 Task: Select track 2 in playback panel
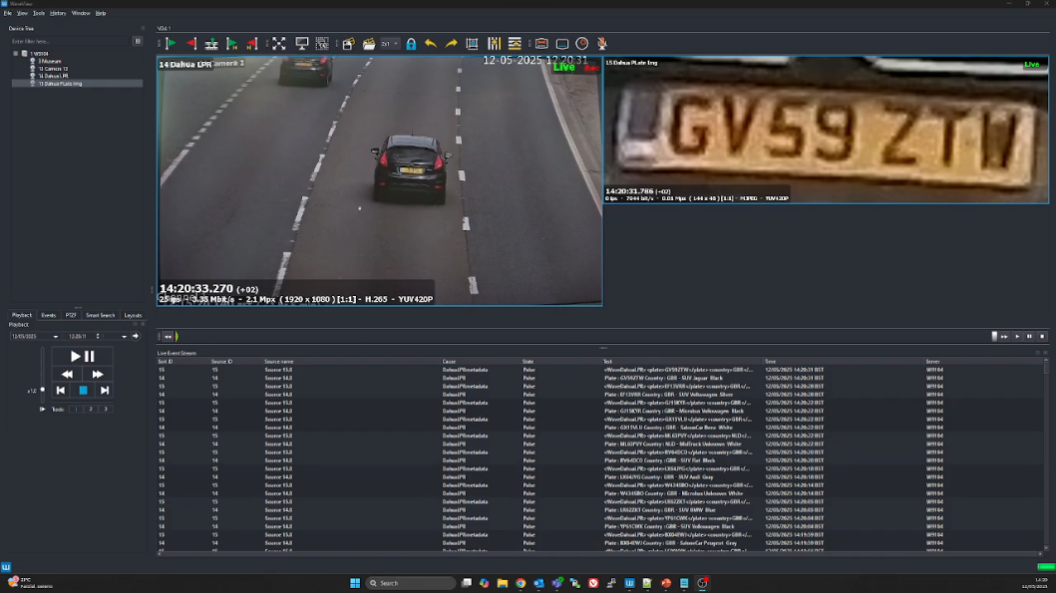91,410
